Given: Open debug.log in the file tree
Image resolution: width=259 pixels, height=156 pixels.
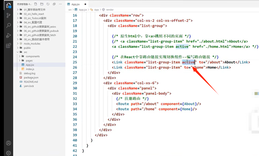Looking at the screenshot, I should pos(30,73).
